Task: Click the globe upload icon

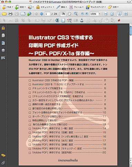Action: click(29, 14)
